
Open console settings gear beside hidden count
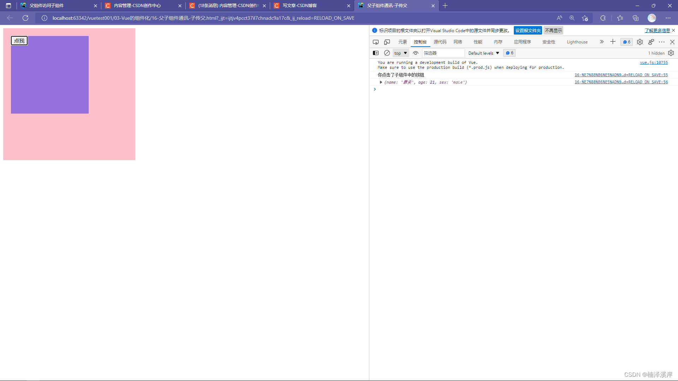[x=671, y=53]
